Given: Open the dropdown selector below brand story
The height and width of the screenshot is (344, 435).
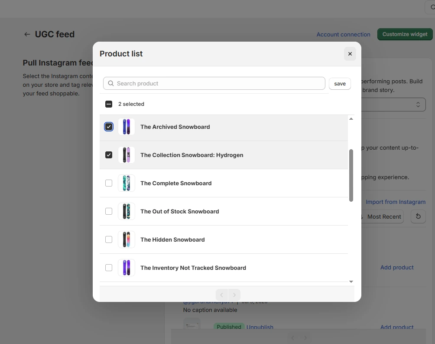Looking at the screenshot, I should click(393, 105).
